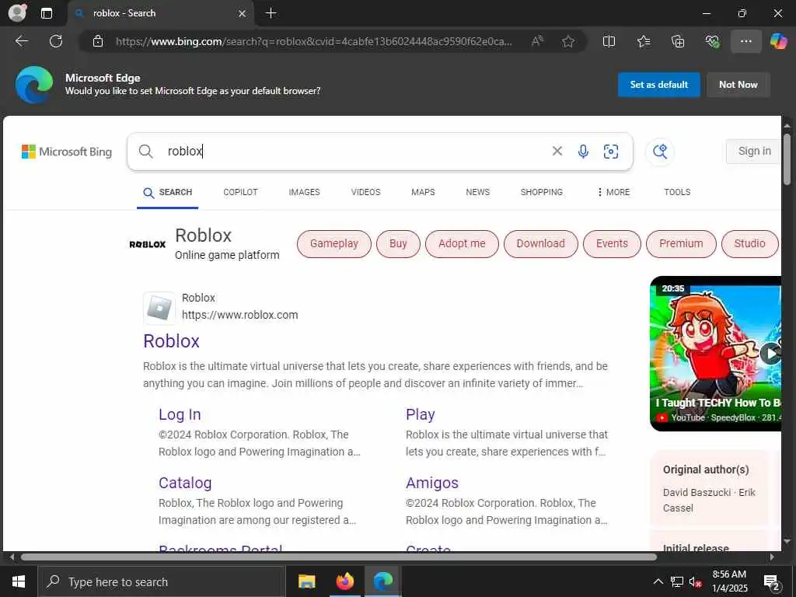Select the Events chip

[612, 243]
